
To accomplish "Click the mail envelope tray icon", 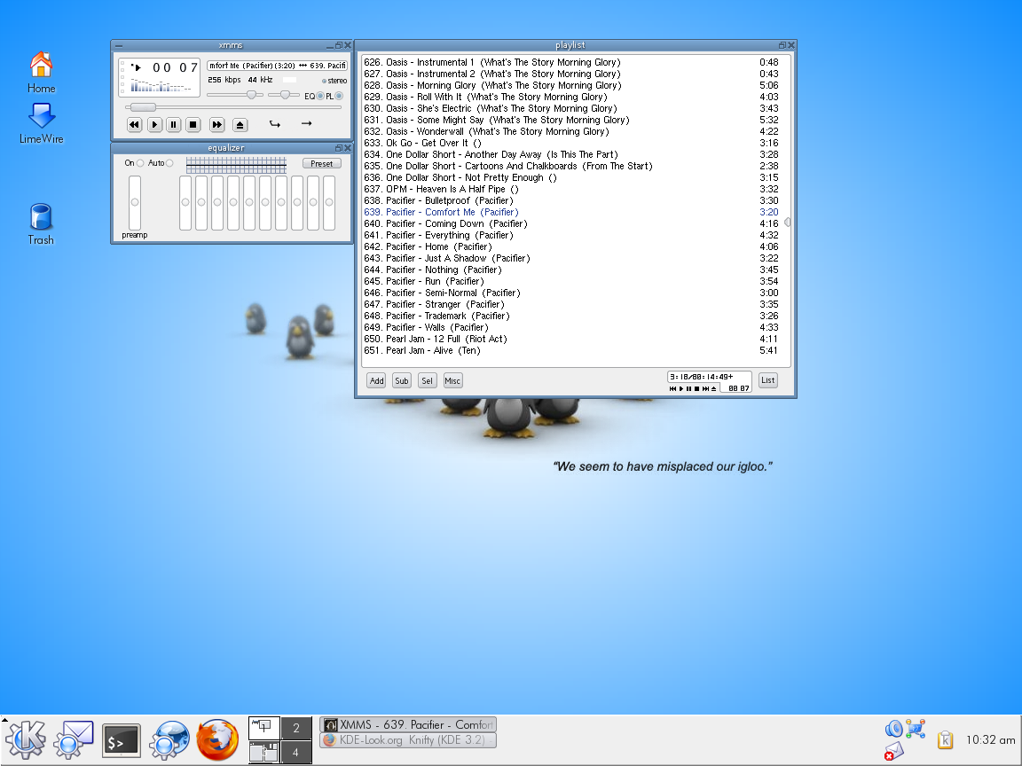I will point(893,751).
